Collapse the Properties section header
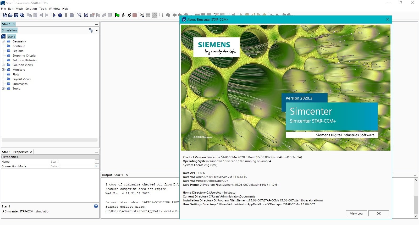This screenshot has width=419, height=225. (x=3, y=157)
